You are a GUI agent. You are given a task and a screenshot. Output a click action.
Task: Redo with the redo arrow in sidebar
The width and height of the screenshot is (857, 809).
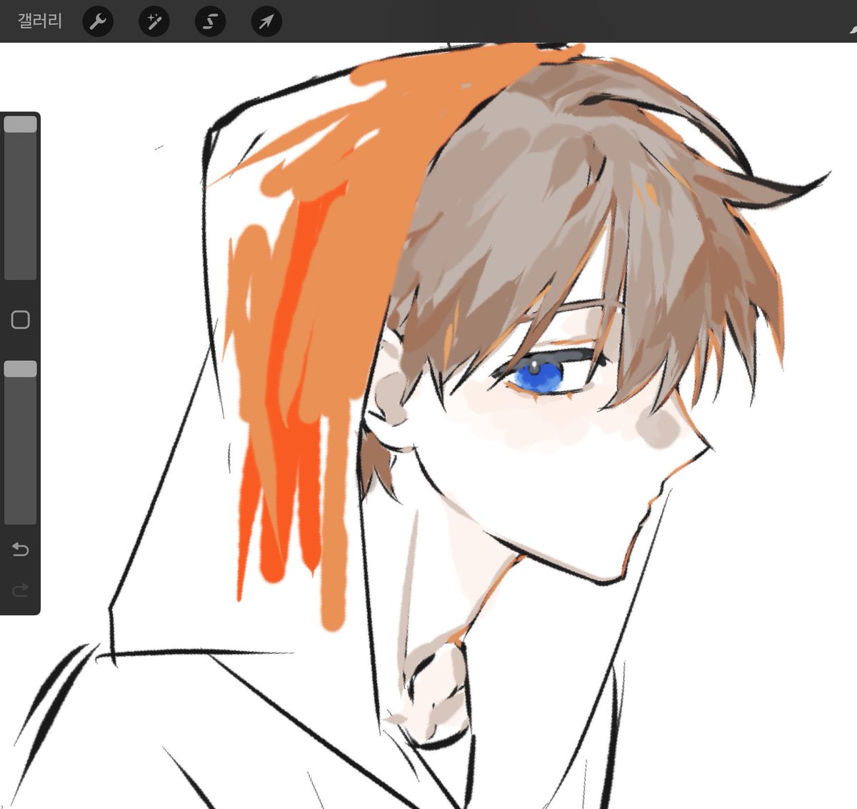[x=20, y=590]
